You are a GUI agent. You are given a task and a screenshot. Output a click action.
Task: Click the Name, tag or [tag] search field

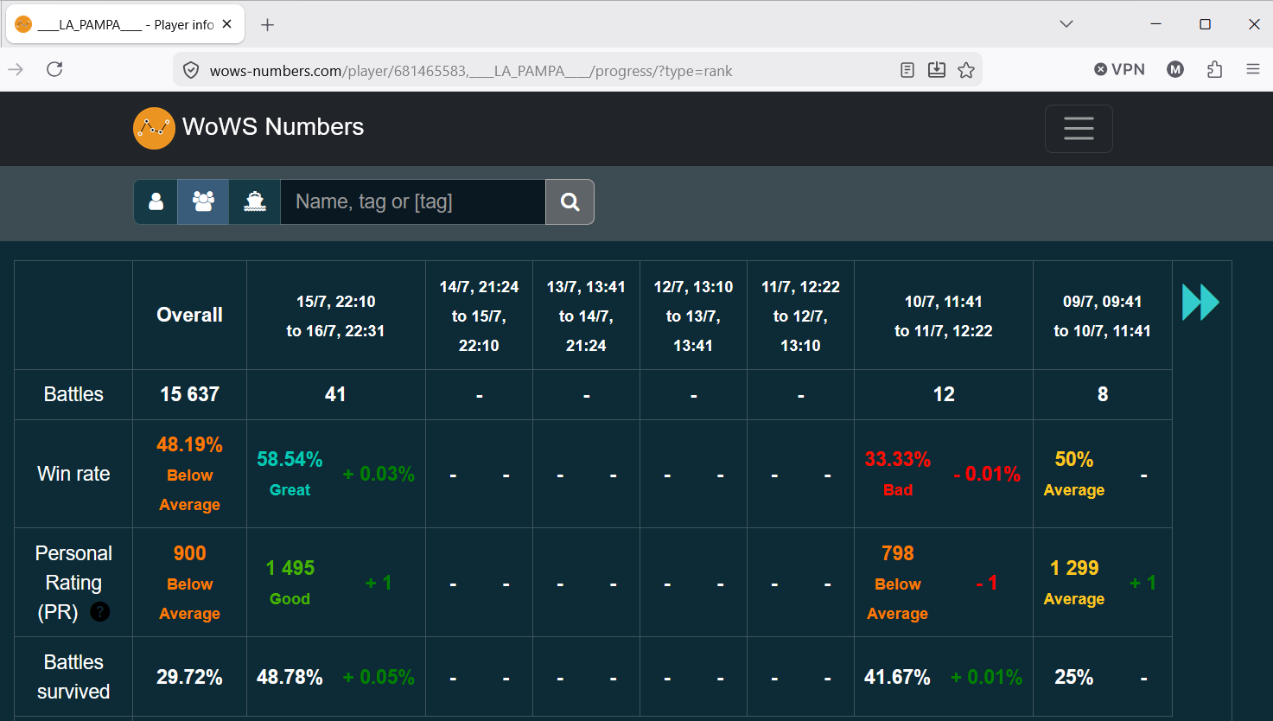click(x=413, y=201)
